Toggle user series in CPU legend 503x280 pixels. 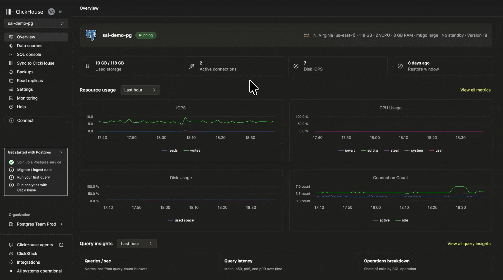tap(436, 150)
